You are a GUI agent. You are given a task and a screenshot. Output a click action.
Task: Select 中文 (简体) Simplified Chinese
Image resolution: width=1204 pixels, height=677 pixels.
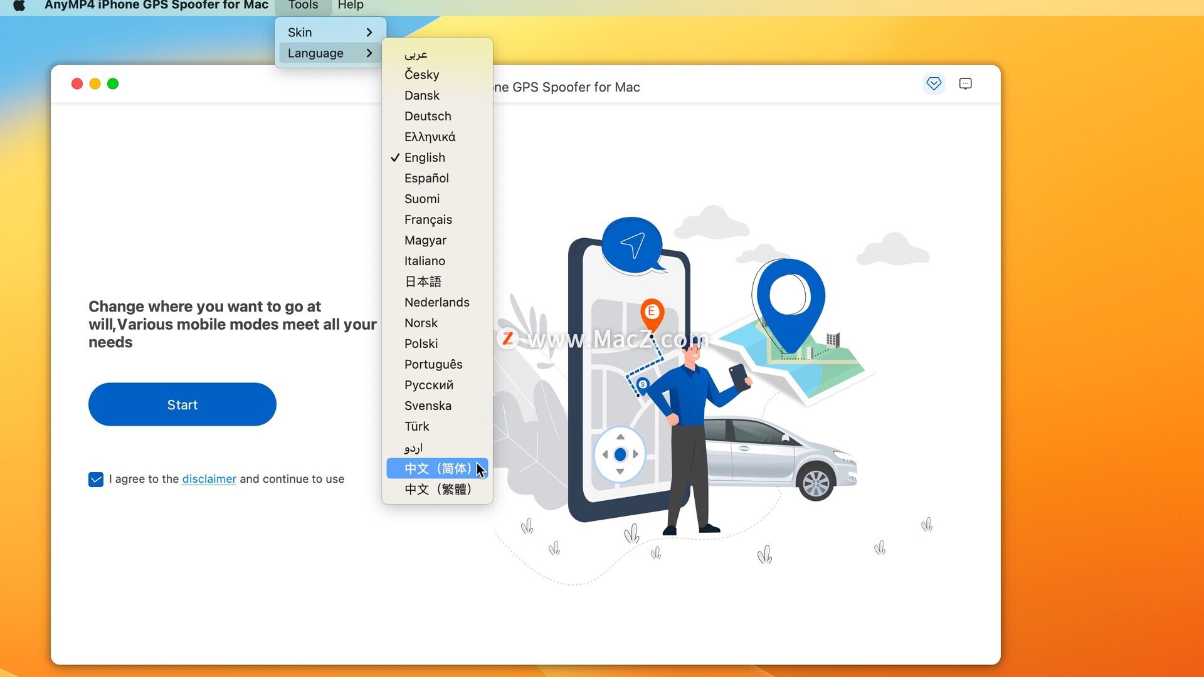[437, 468]
